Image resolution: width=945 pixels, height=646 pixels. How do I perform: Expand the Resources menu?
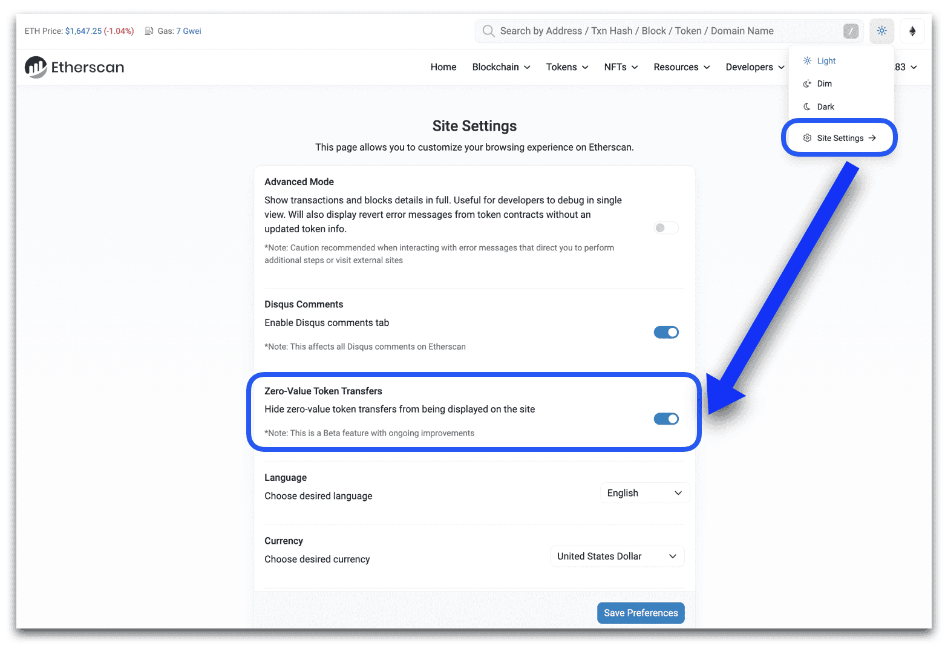point(682,67)
